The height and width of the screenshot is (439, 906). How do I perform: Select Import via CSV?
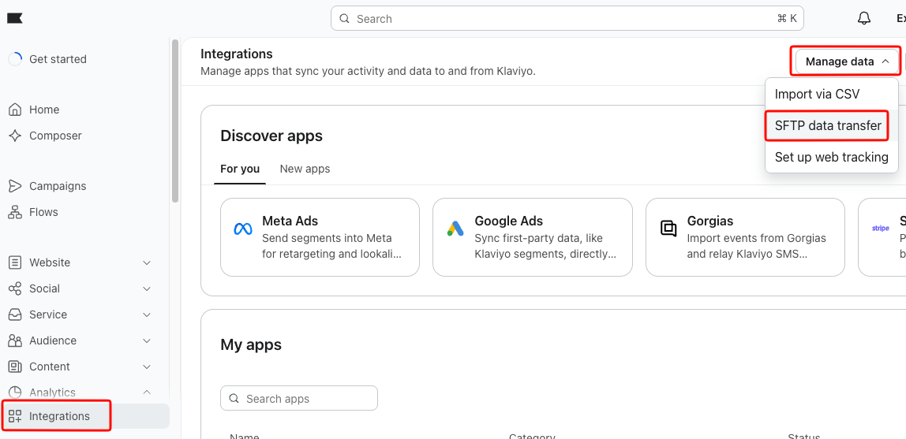832,94
